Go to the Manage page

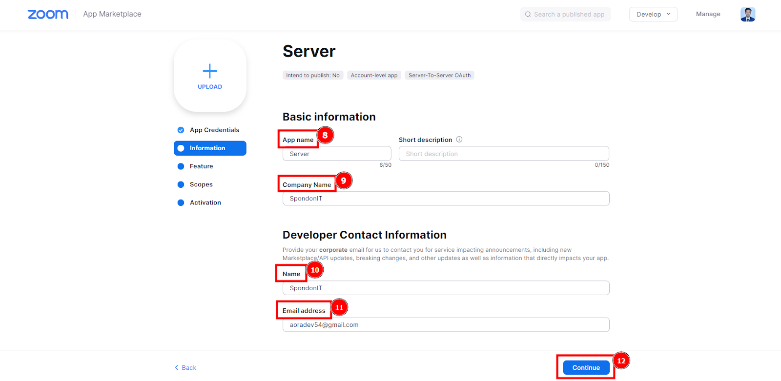tap(708, 14)
